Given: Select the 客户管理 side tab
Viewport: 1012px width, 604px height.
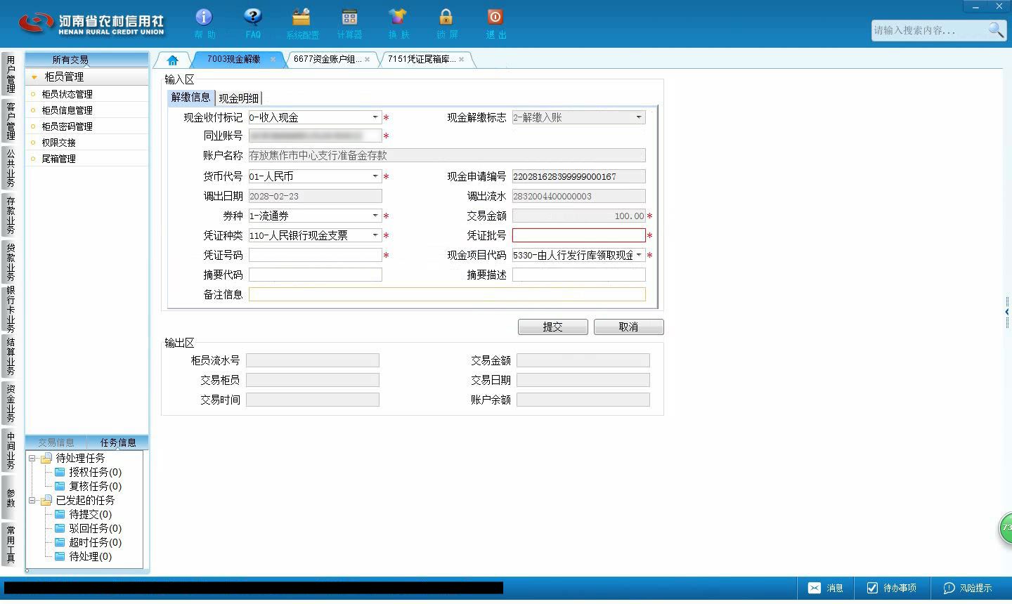Looking at the screenshot, I should pyautogui.click(x=11, y=120).
